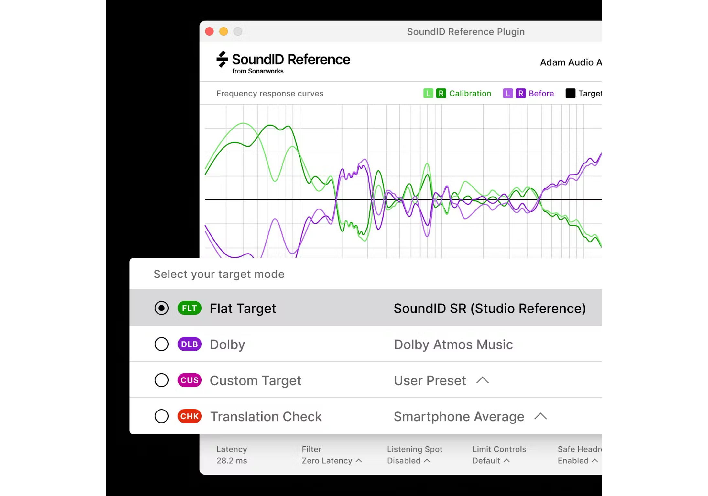The width and height of the screenshot is (708, 496).
Task: Click the SoundID Reference Plugin window title
Action: click(x=466, y=32)
